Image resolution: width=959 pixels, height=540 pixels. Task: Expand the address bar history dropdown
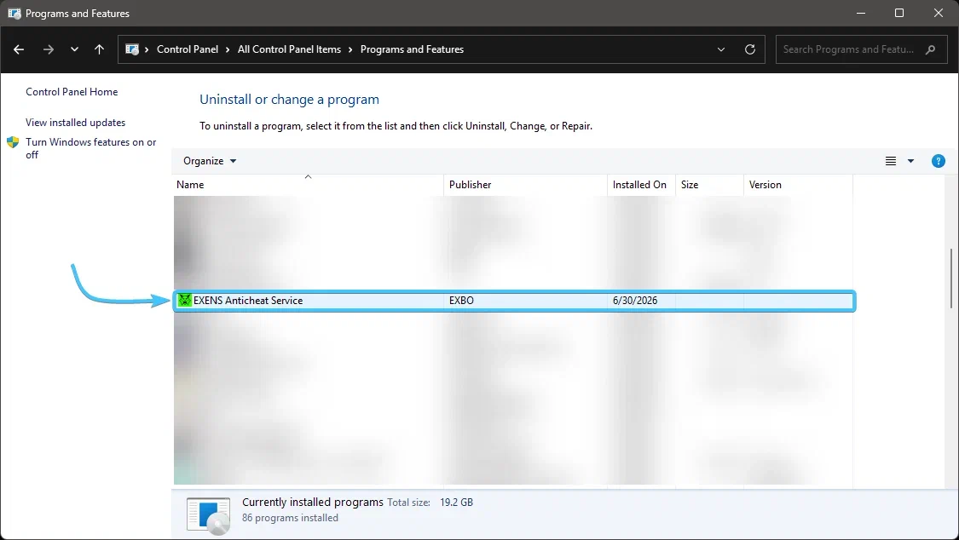(x=721, y=49)
